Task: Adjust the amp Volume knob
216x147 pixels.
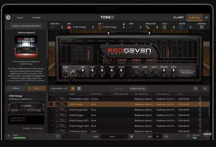Action: [x=121, y=73]
